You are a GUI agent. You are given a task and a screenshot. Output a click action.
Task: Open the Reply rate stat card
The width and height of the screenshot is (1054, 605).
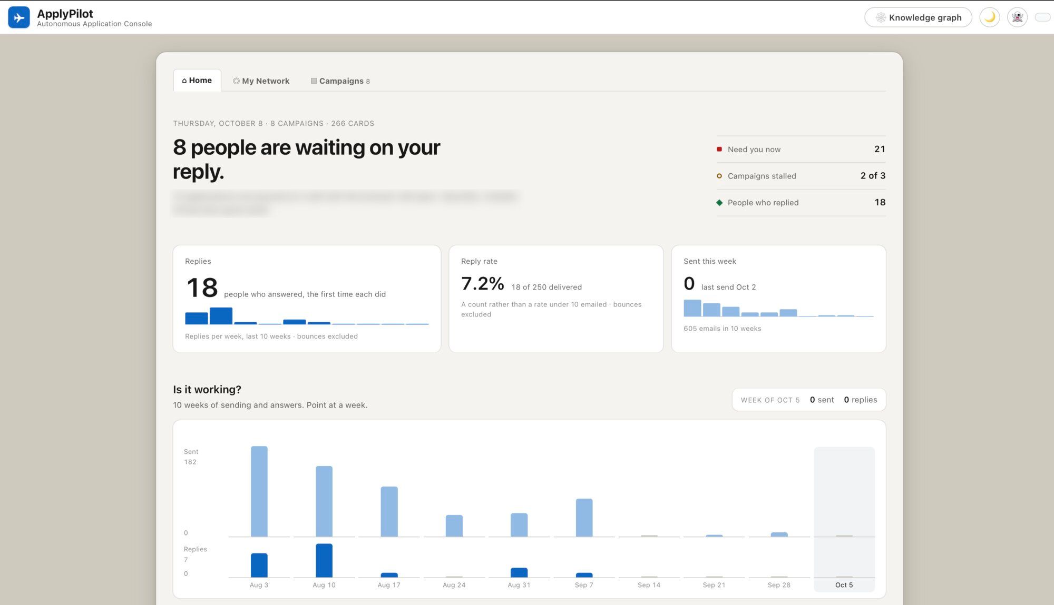[556, 299]
